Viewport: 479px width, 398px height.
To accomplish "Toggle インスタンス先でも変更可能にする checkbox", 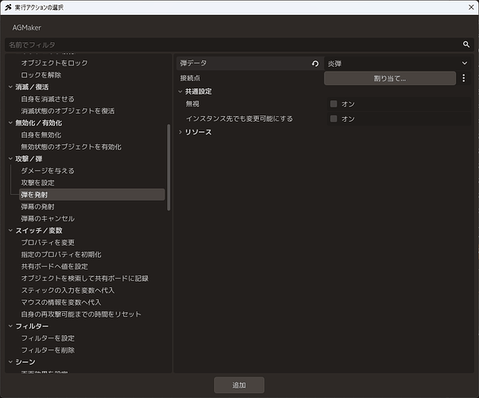I will click(x=333, y=119).
